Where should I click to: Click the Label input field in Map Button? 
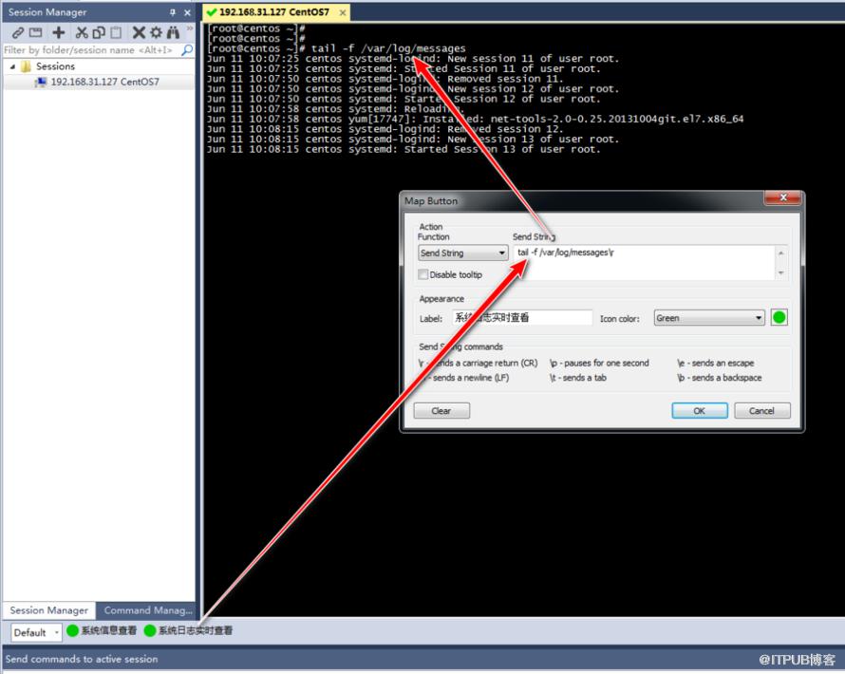click(x=522, y=317)
